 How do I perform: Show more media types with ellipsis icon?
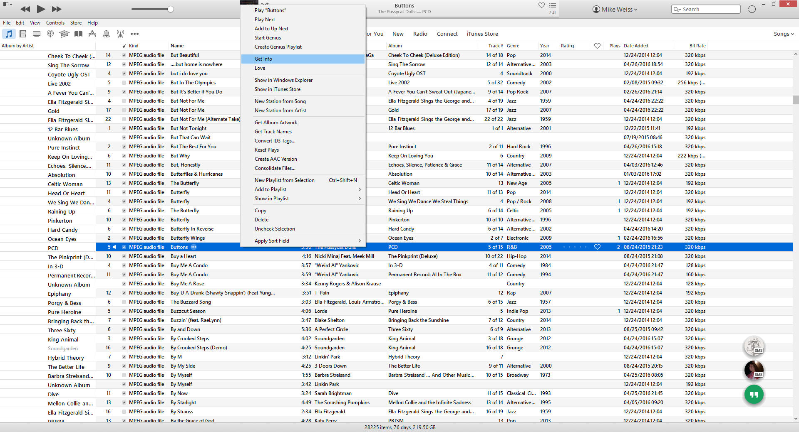pos(134,34)
